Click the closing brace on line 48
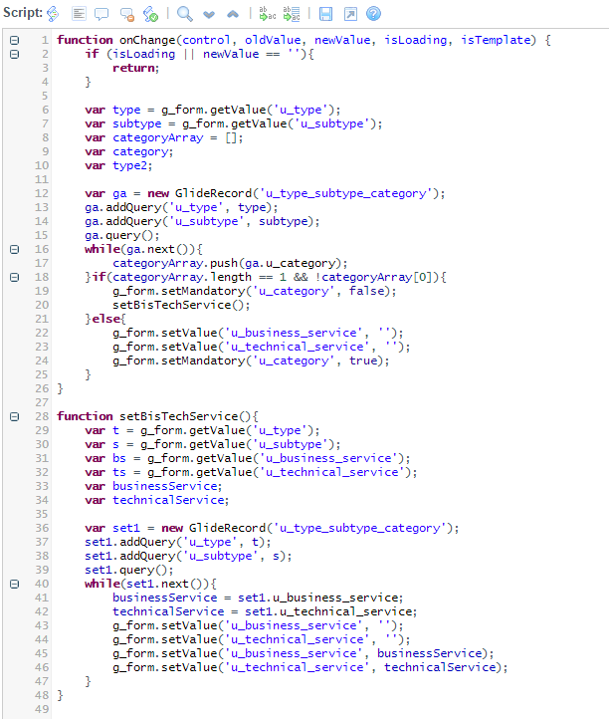This screenshot has height=719, width=609. [x=60, y=696]
